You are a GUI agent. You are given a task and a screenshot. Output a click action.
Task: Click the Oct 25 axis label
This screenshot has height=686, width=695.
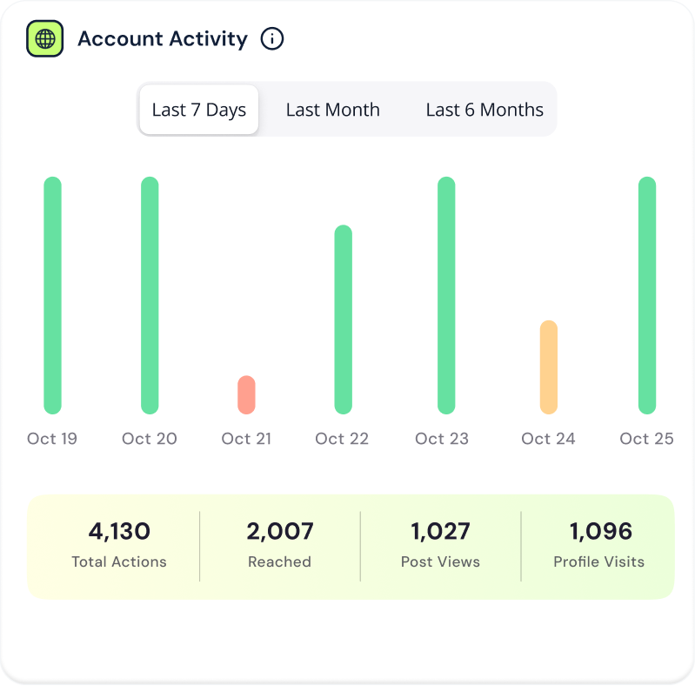pos(646,439)
